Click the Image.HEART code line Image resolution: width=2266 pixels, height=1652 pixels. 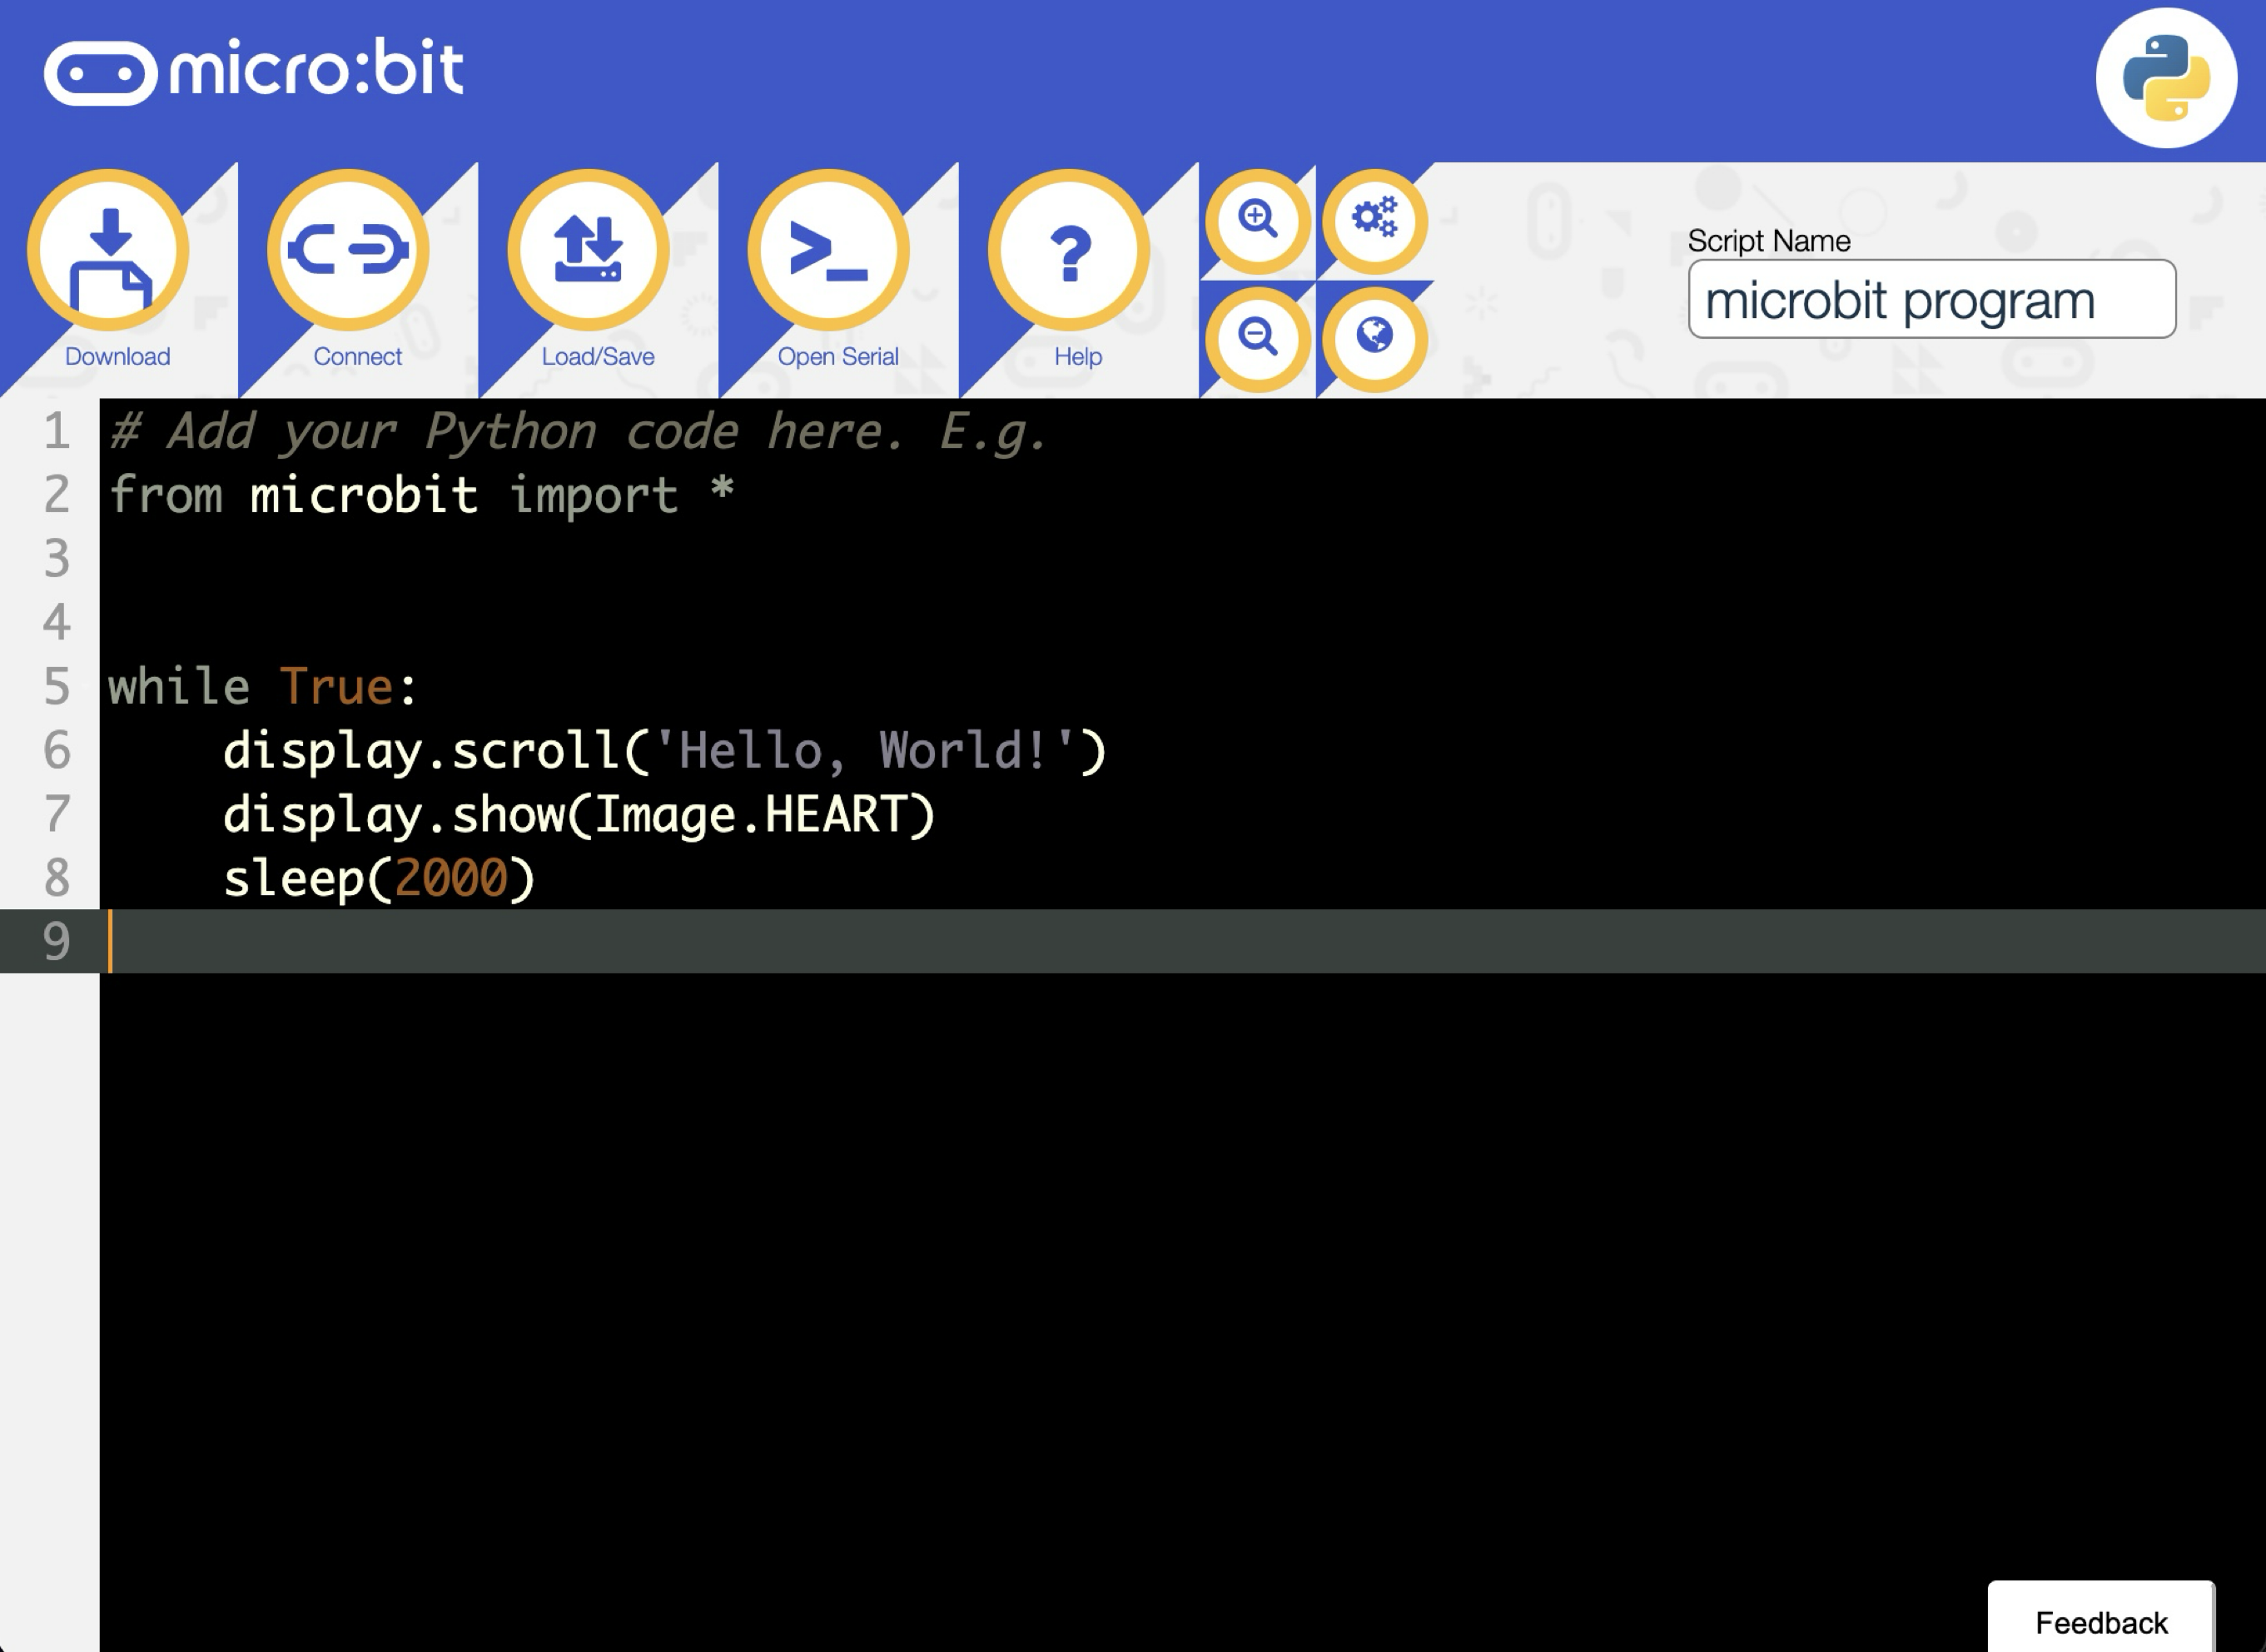(x=578, y=815)
